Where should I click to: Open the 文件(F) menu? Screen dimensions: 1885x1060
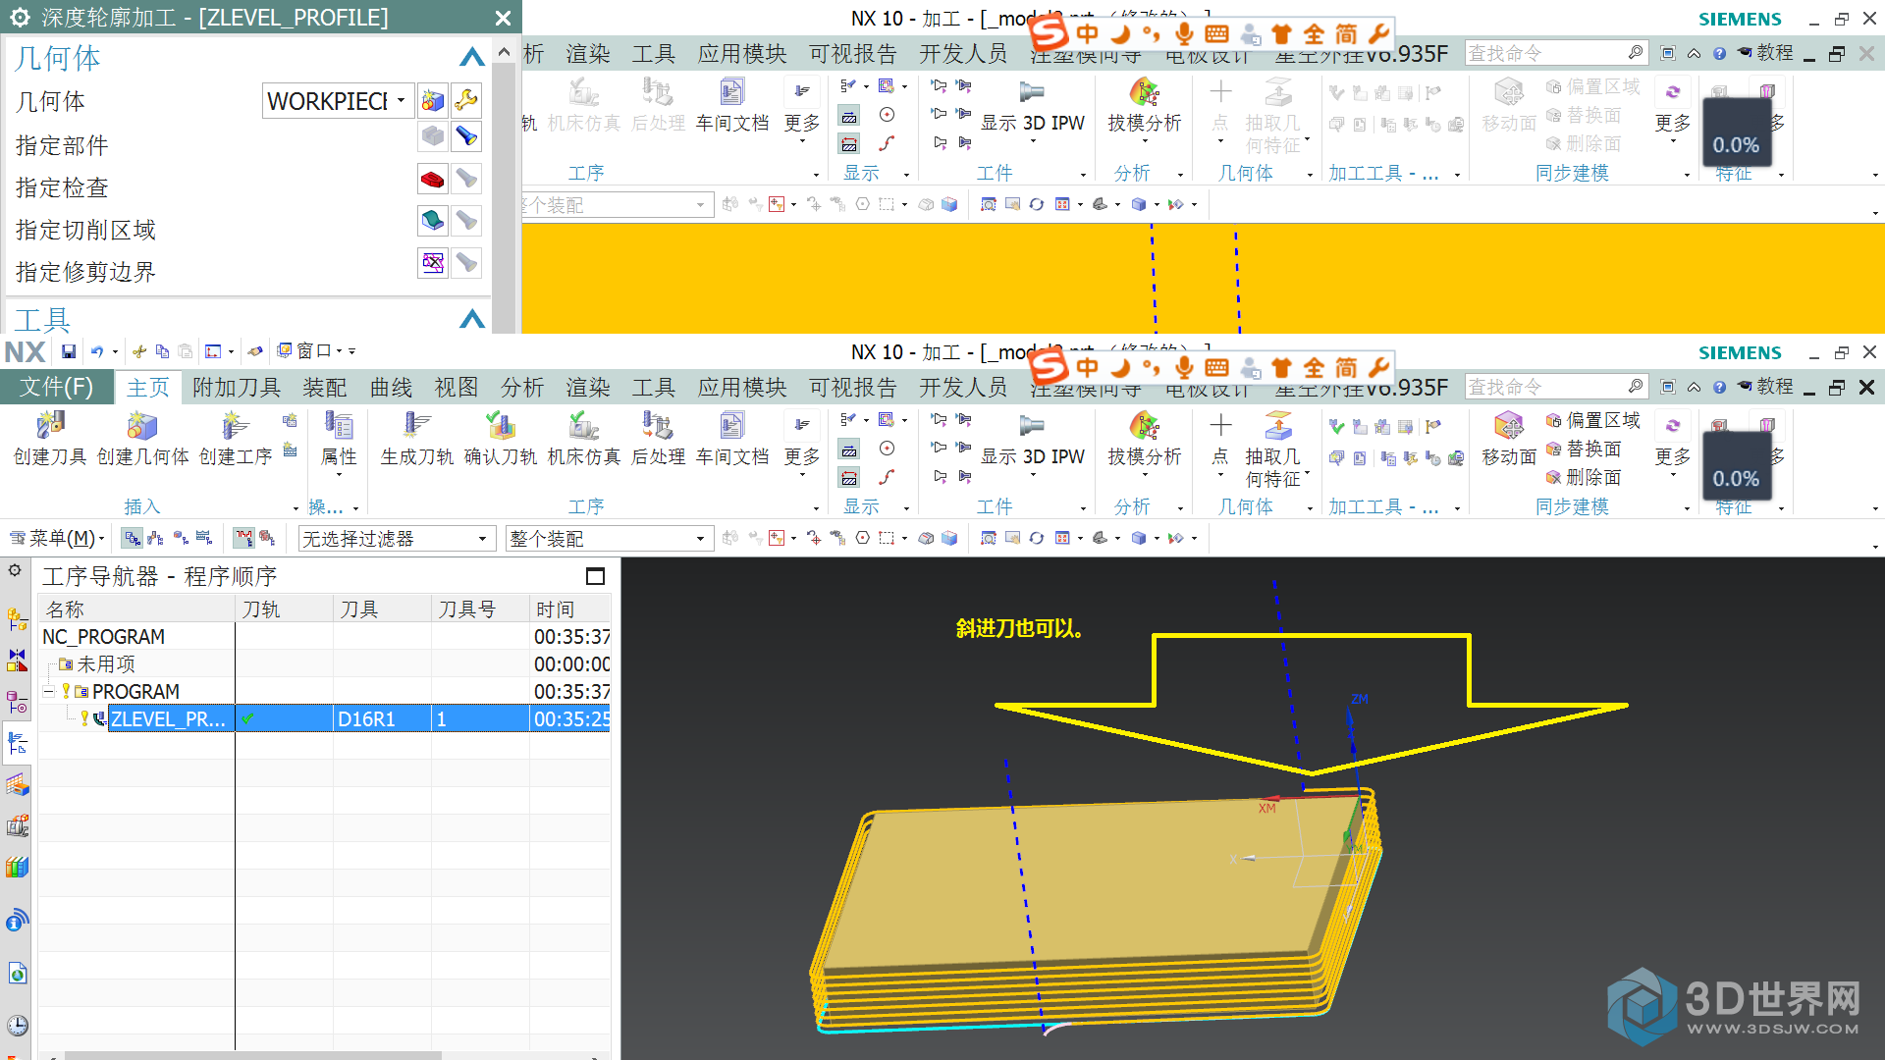tap(56, 388)
